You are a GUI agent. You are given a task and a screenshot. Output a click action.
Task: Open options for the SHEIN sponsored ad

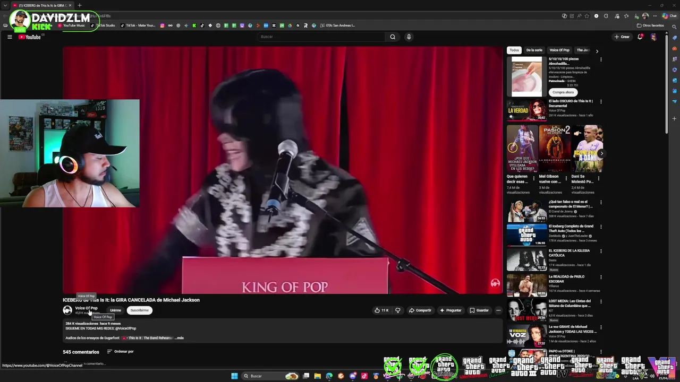601,59
